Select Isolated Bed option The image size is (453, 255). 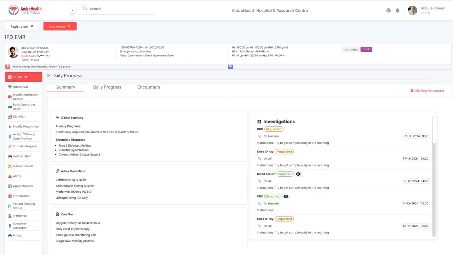[x=23, y=156]
